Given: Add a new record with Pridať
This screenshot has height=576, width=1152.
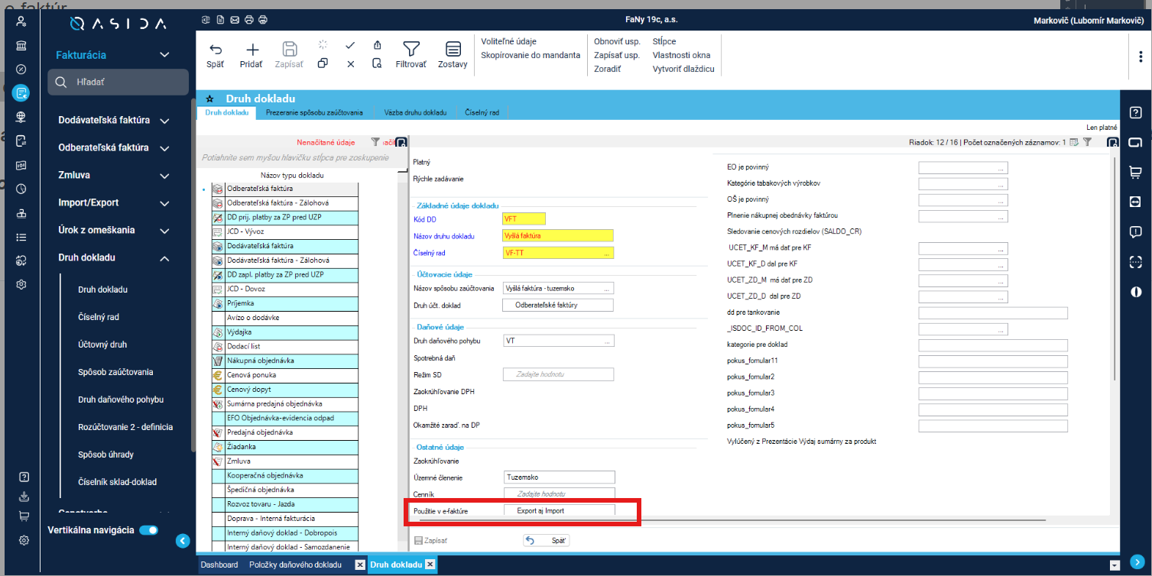Looking at the screenshot, I should (251, 49).
